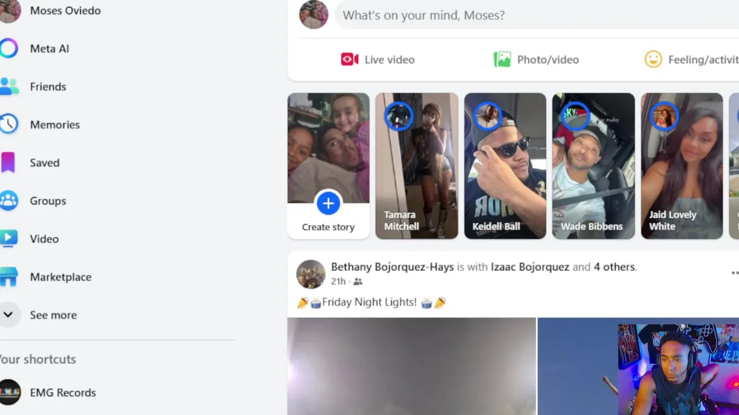Add a Photo/video to post
Viewport: 739px width, 415px height.
(536, 59)
